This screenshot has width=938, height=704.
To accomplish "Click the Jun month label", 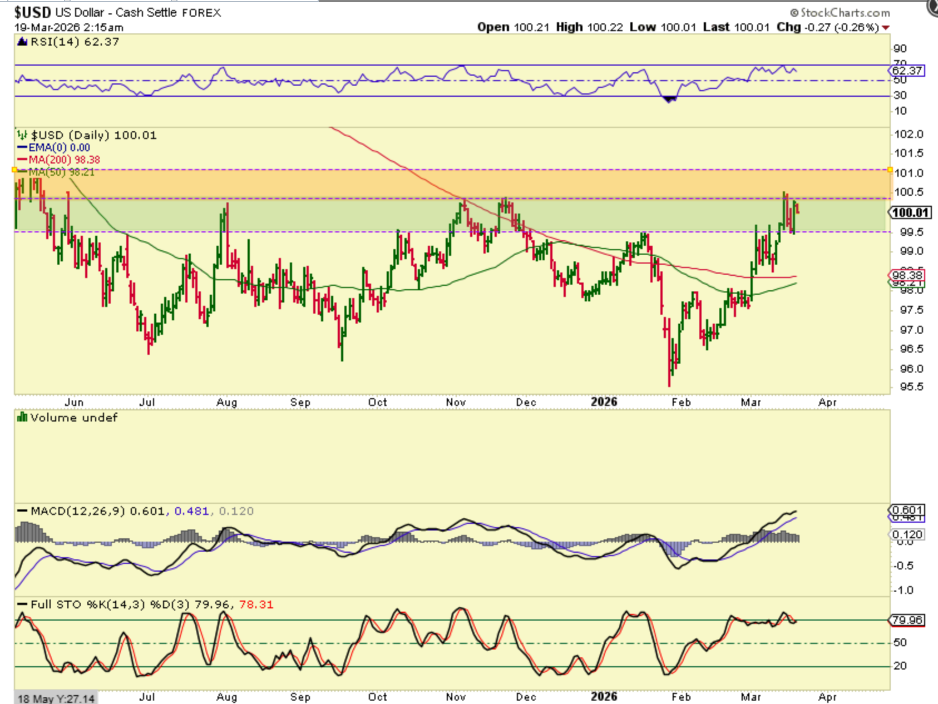I will coord(74,401).
